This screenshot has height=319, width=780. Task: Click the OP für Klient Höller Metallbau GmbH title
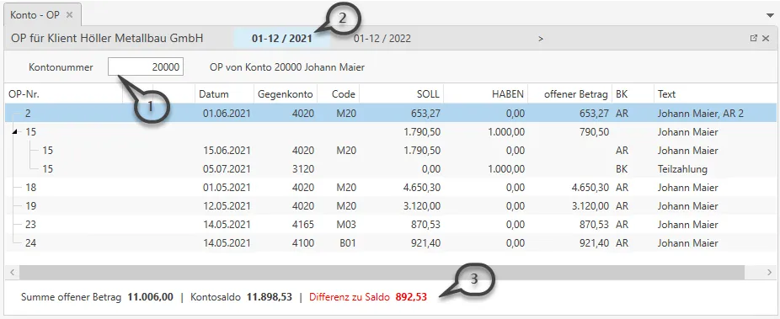click(107, 38)
